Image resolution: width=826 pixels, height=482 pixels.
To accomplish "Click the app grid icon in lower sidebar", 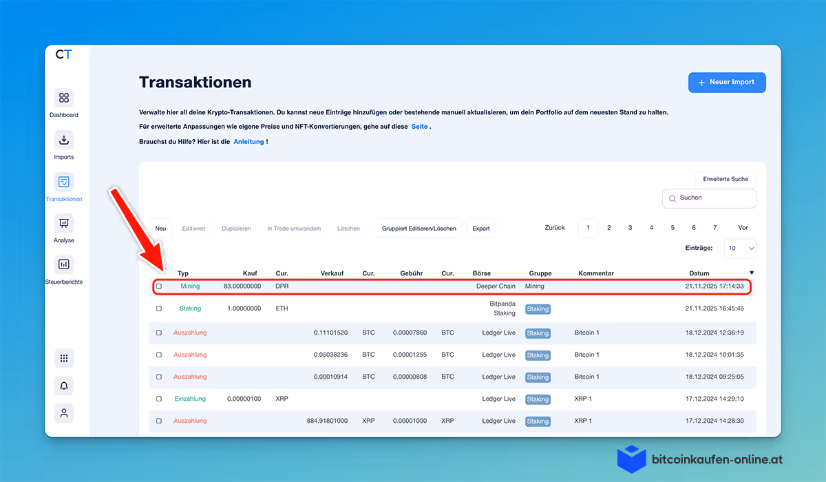I will pyautogui.click(x=63, y=357).
